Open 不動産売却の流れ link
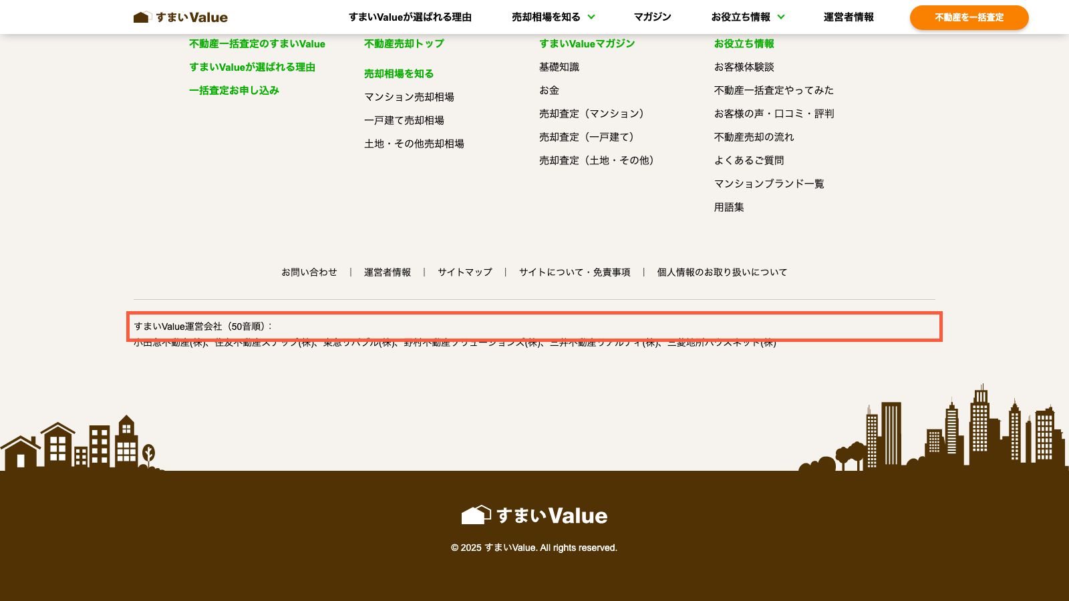 tap(754, 138)
